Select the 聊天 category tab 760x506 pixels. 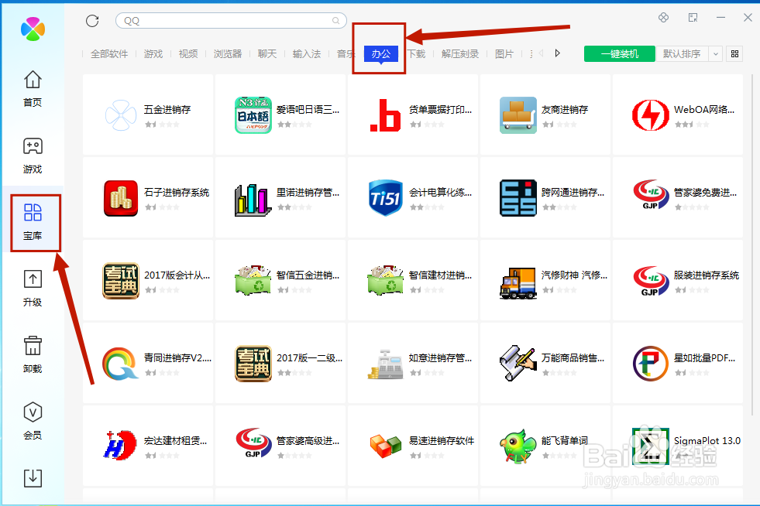coord(267,53)
